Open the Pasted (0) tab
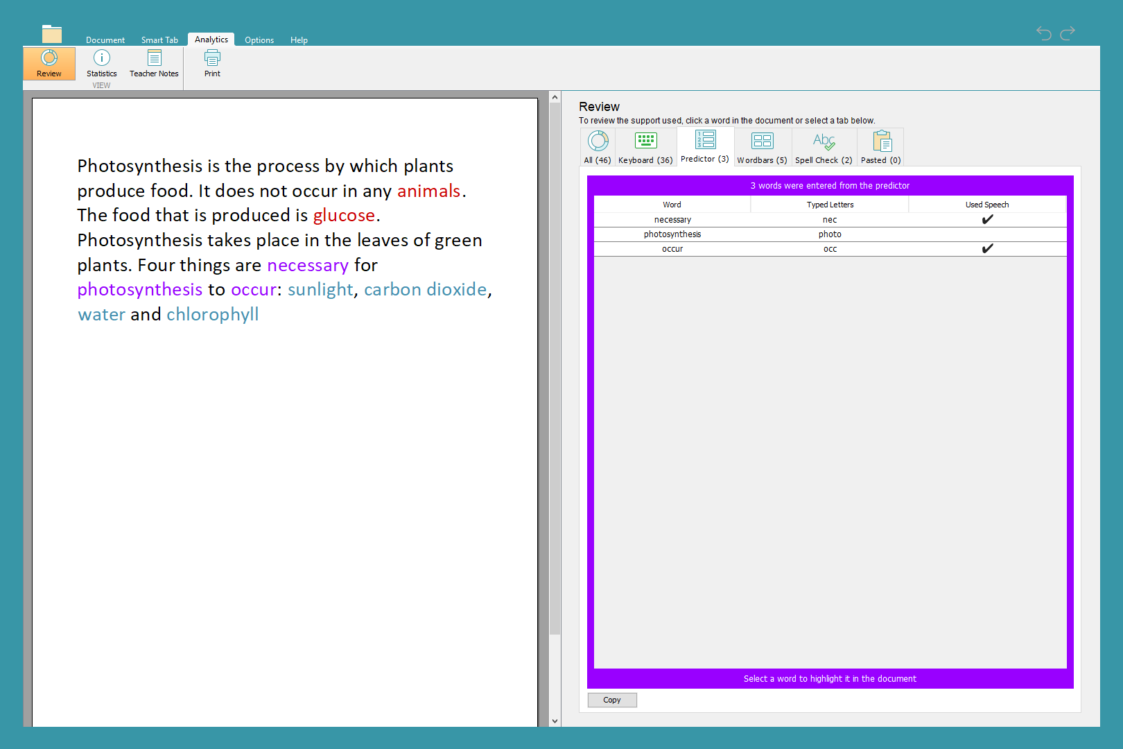Viewport: 1123px width, 749px height. [x=880, y=148]
